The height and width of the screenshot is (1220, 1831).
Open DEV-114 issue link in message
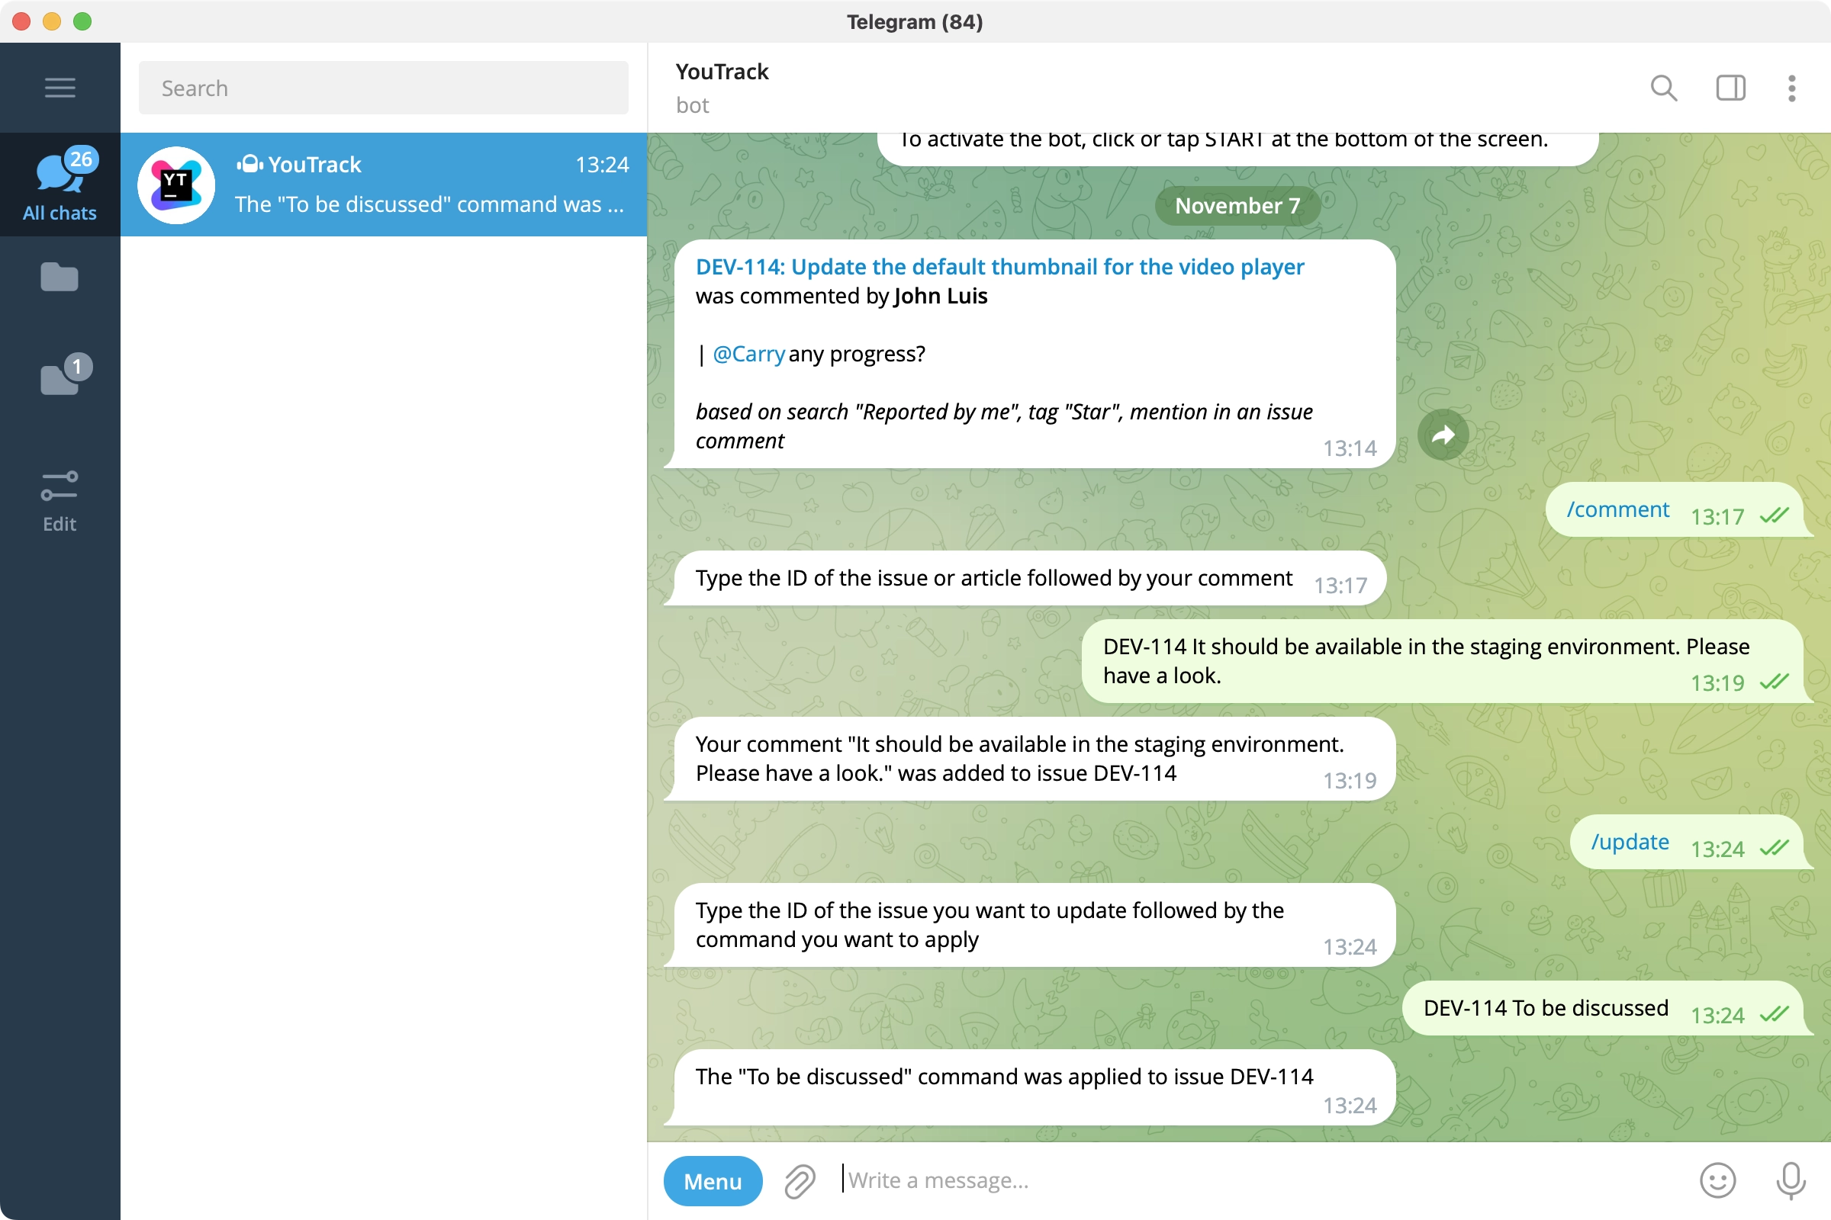pyautogui.click(x=999, y=267)
